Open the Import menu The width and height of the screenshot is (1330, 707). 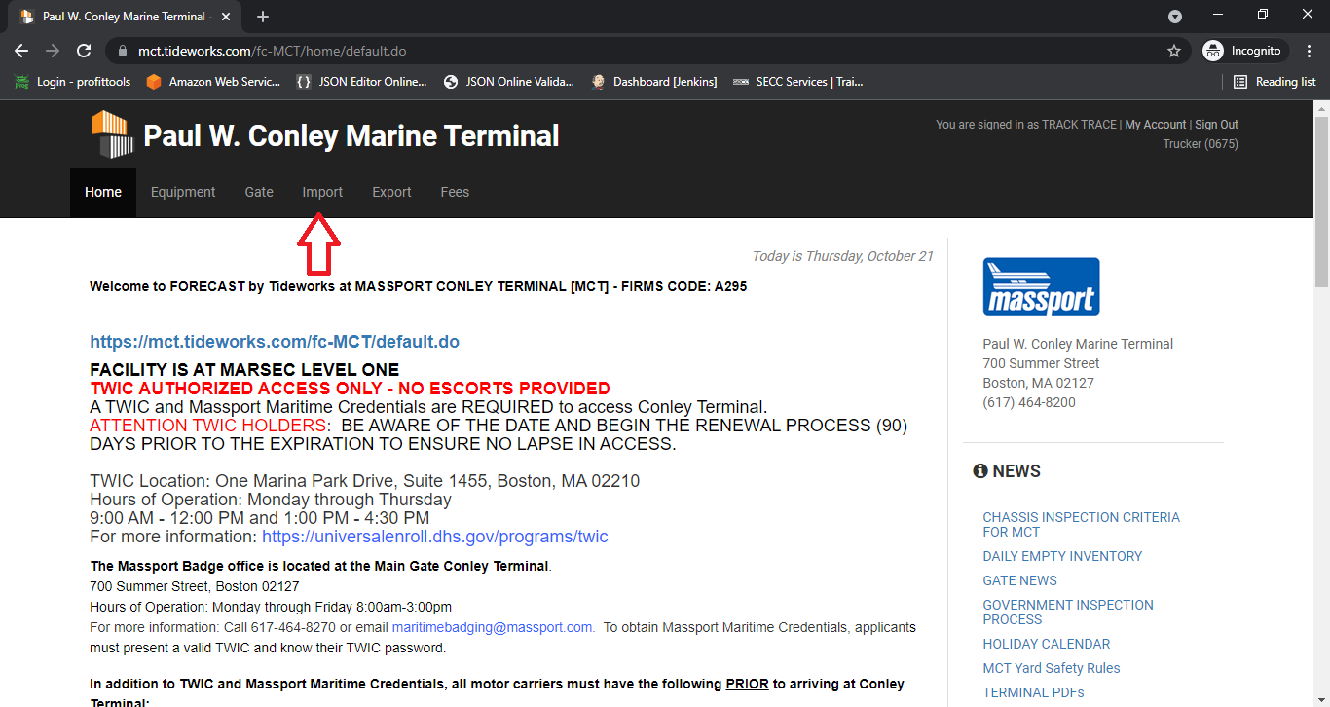coord(322,193)
